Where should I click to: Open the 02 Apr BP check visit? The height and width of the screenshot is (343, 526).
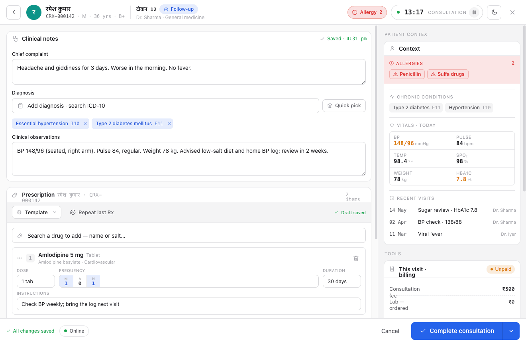tap(452, 222)
